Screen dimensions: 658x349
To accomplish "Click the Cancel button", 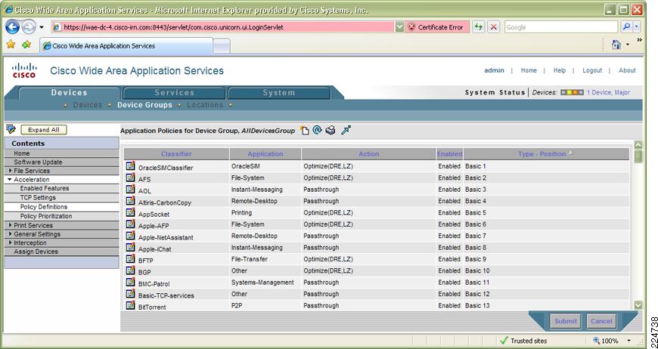I will [x=601, y=321].
